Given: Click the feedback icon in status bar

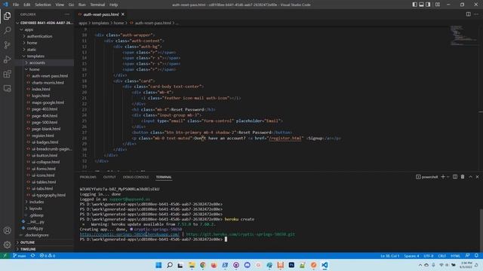Looking at the screenshot, I should (468, 256).
